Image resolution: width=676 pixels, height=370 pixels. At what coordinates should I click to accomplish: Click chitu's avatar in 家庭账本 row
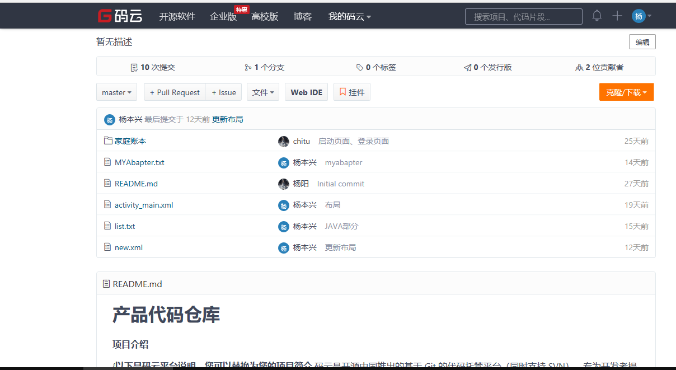284,141
